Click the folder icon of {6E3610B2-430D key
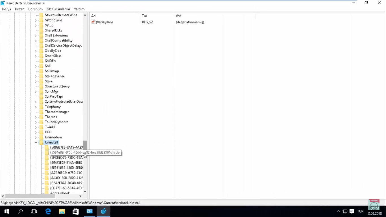This screenshot has height=217, width=386. click(x=47, y=168)
